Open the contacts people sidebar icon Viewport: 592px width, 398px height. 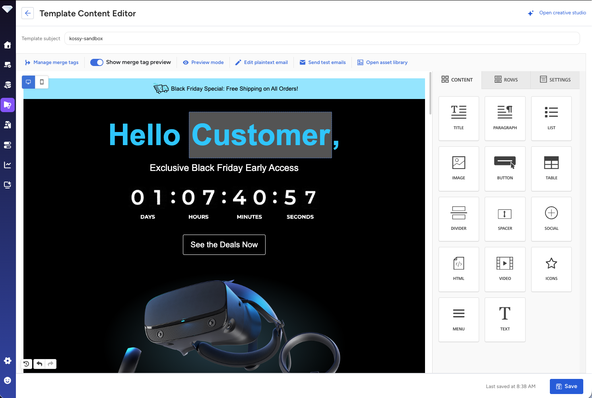(x=8, y=125)
